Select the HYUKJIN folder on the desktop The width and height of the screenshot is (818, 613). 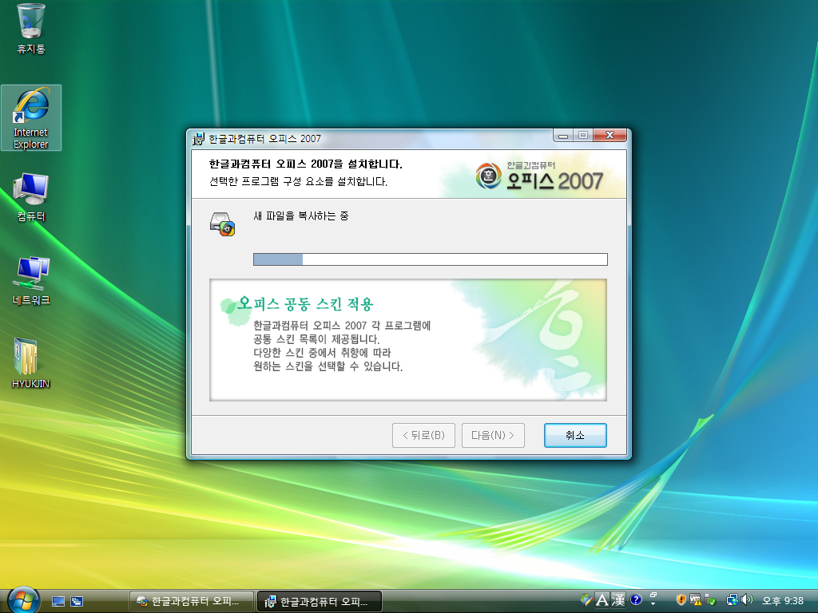pos(31,364)
